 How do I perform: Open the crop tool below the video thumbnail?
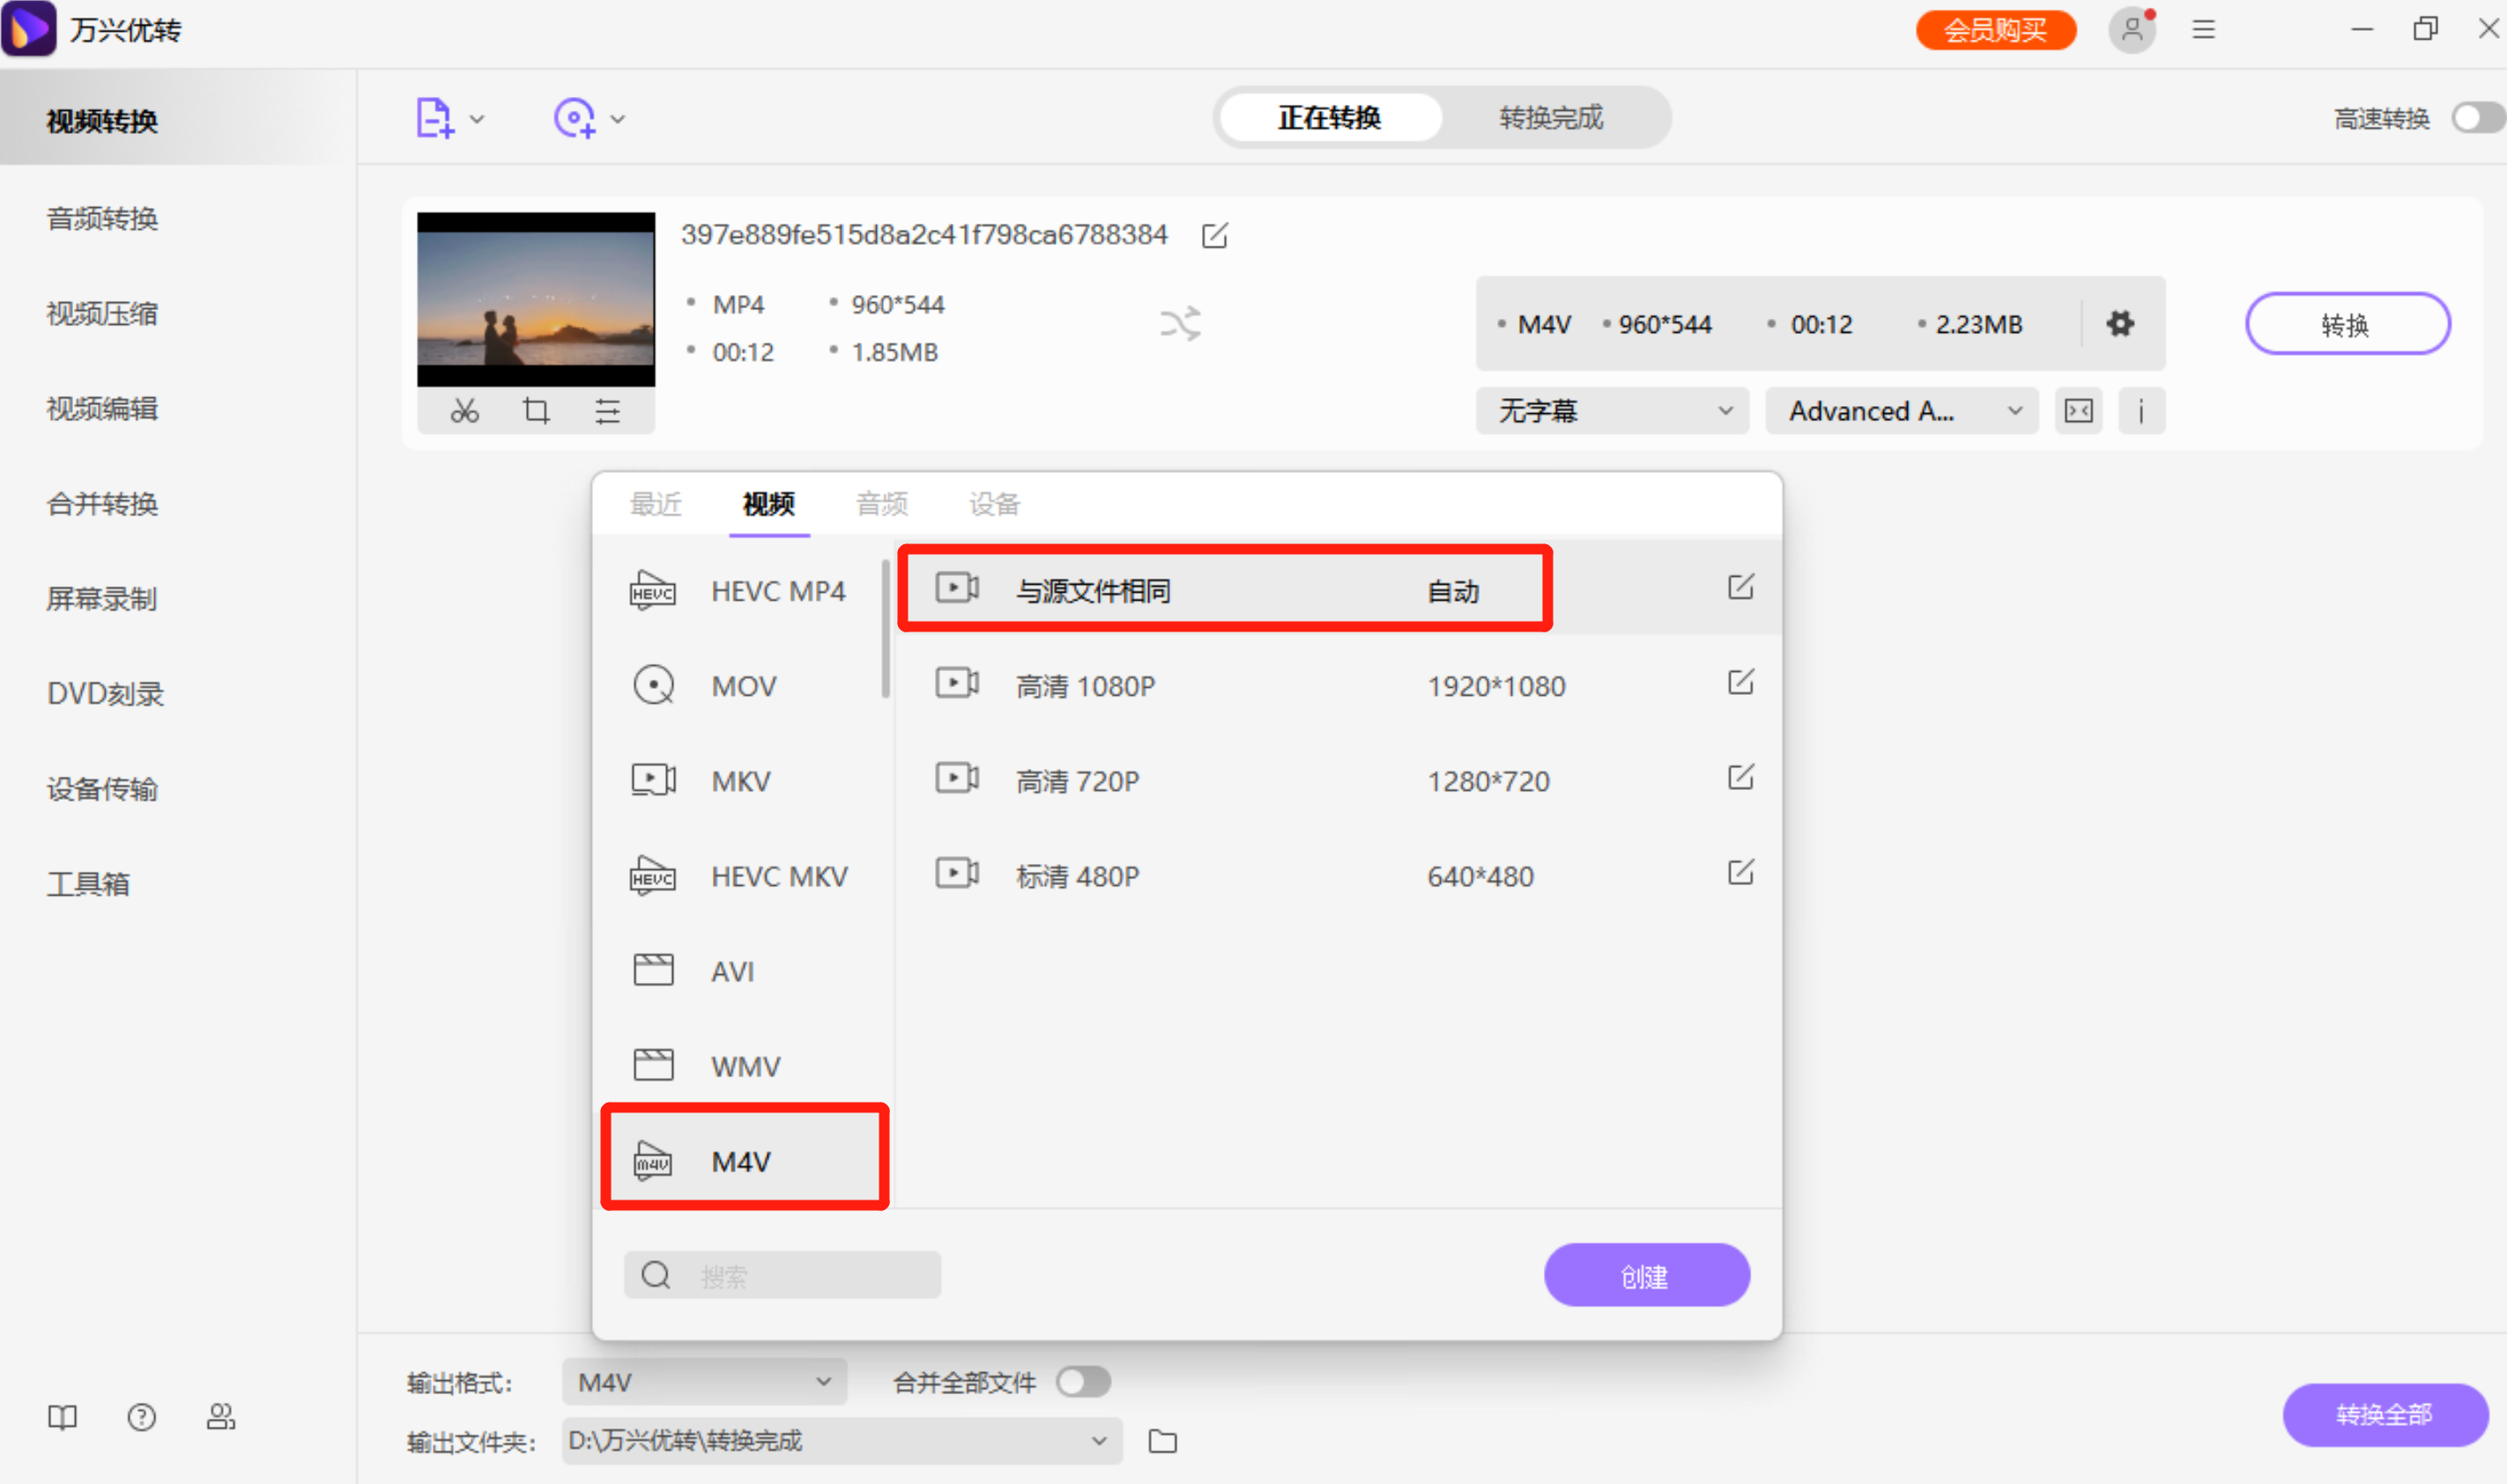pyautogui.click(x=537, y=410)
